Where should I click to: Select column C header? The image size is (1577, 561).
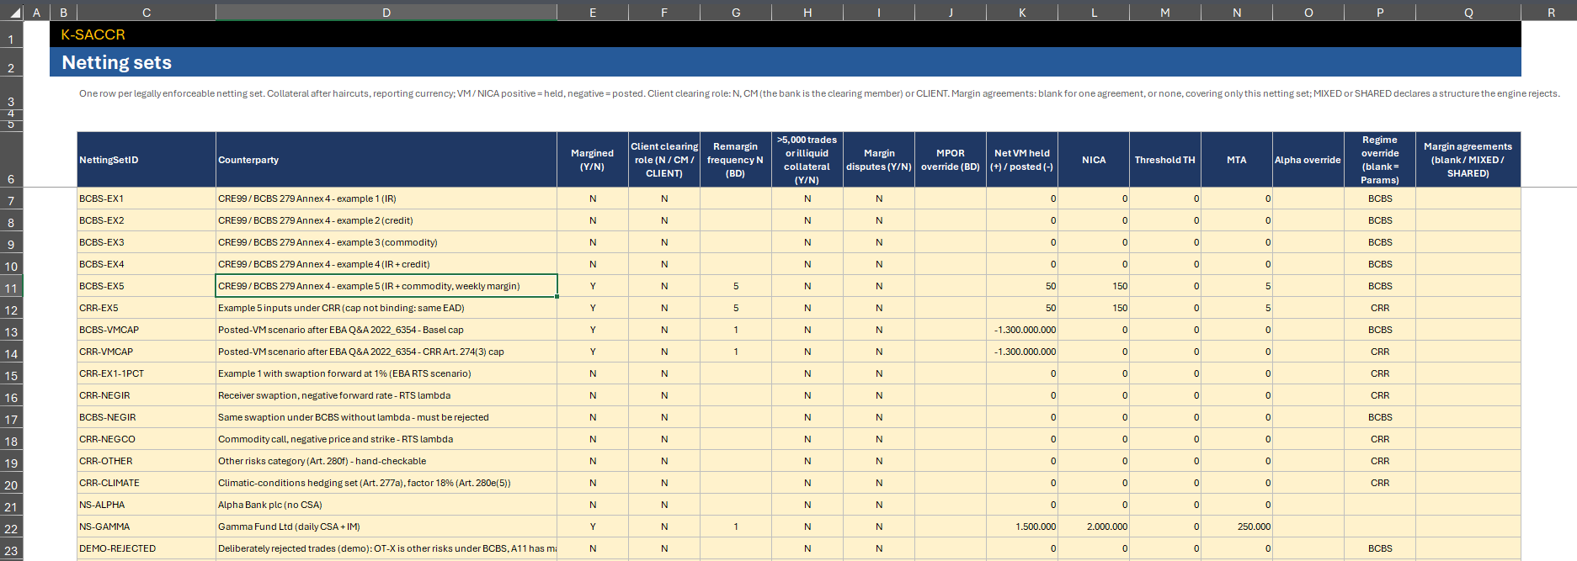(x=147, y=13)
